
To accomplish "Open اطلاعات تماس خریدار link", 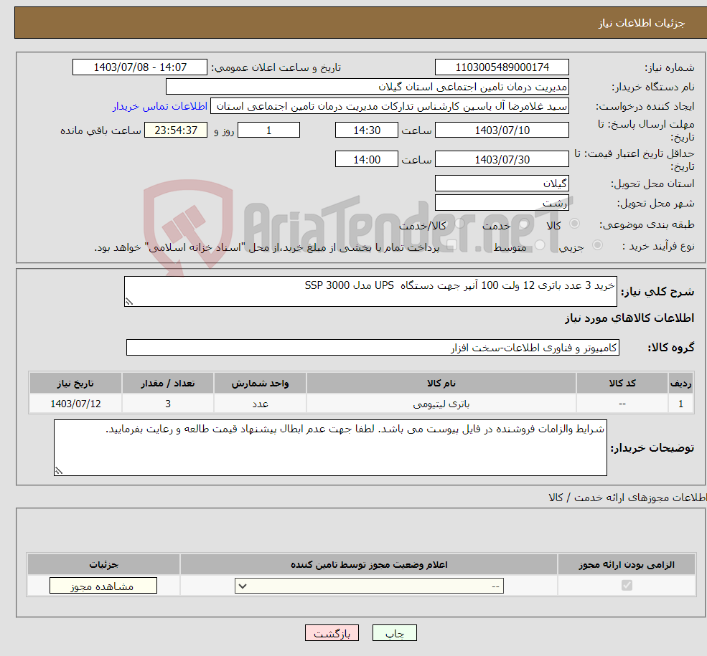I will click(x=160, y=106).
